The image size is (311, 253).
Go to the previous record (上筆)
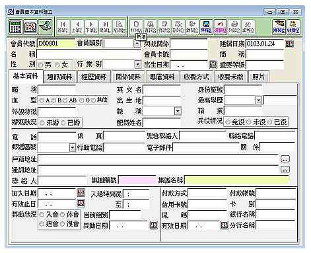pyautogui.click(x=77, y=27)
